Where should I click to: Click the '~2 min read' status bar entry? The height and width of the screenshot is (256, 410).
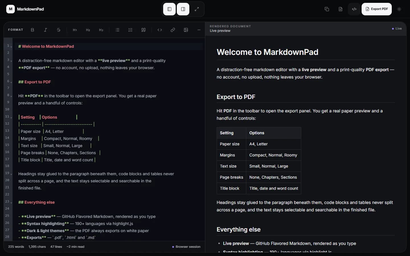click(x=75, y=247)
